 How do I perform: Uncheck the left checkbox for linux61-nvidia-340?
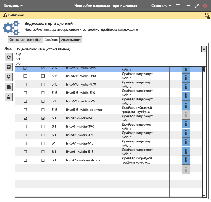25,118
